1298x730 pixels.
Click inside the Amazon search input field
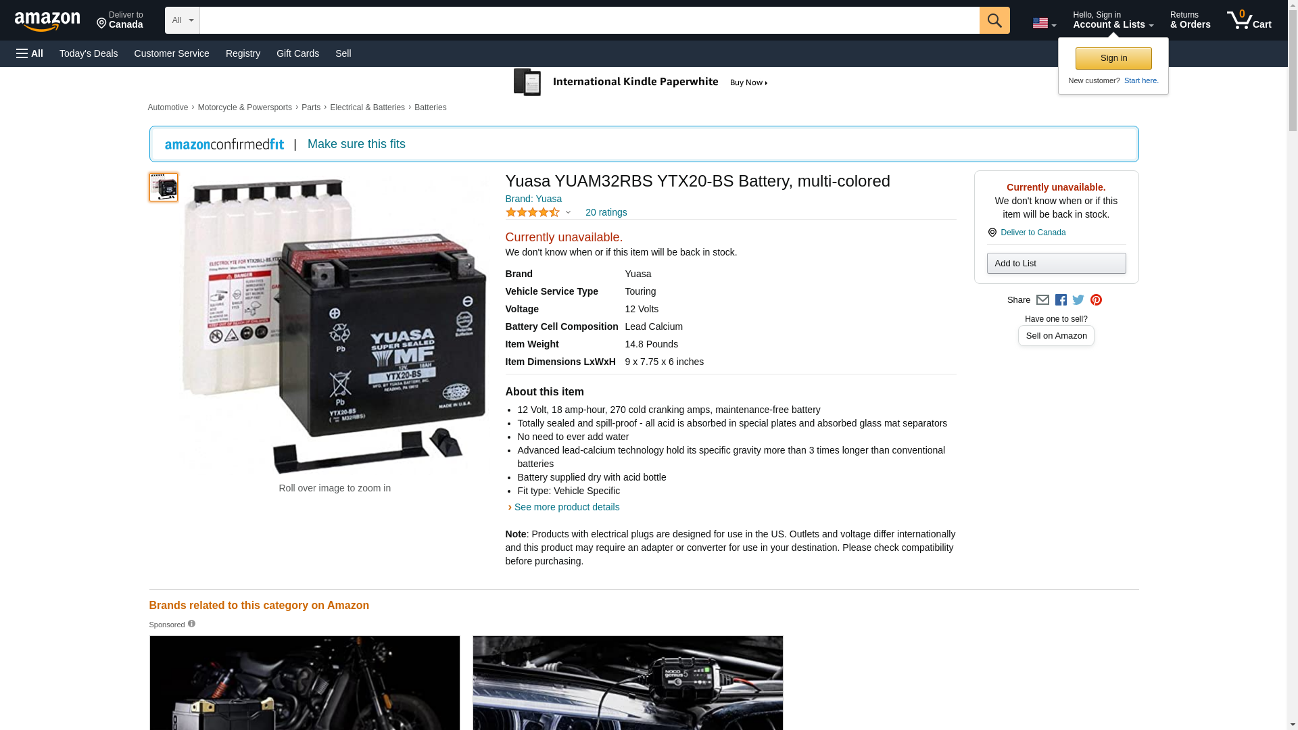[x=588, y=20]
